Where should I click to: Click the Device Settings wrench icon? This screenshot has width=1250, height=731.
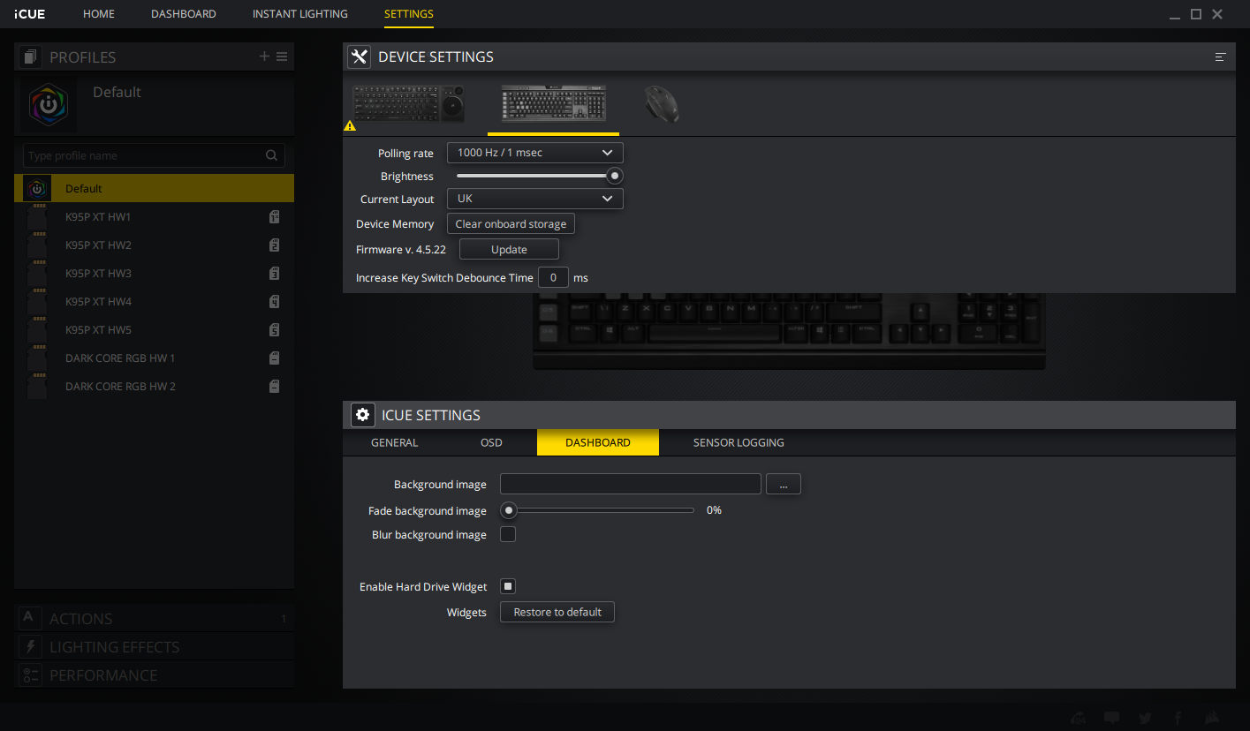[359, 57]
